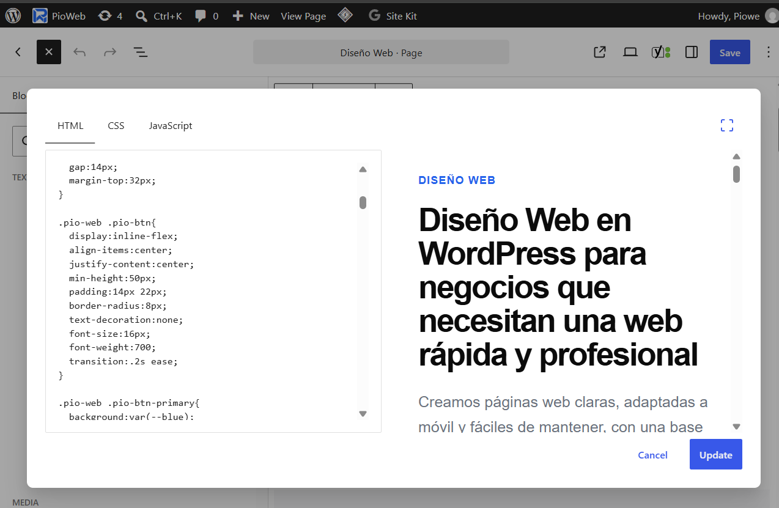Image resolution: width=779 pixels, height=508 pixels.
Task: Click the code line 'display:inline-flex;'
Action: coord(123,236)
